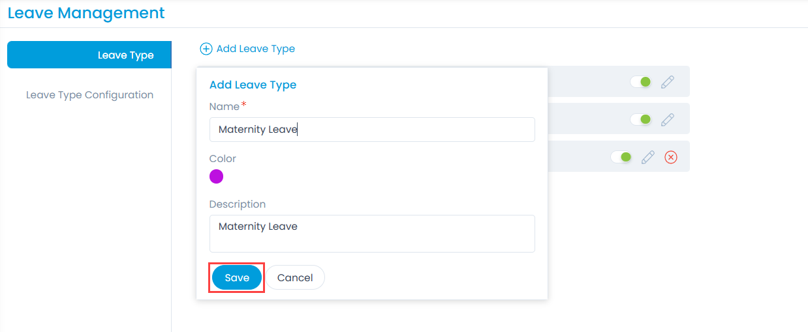Cancel adding the leave type
This screenshot has width=808, height=332.
(295, 278)
